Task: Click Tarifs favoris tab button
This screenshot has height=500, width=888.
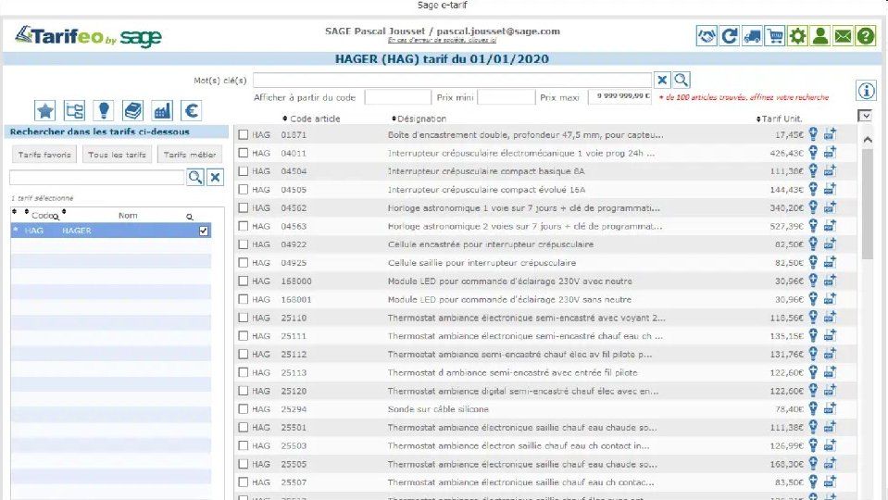Action: click(x=44, y=154)
